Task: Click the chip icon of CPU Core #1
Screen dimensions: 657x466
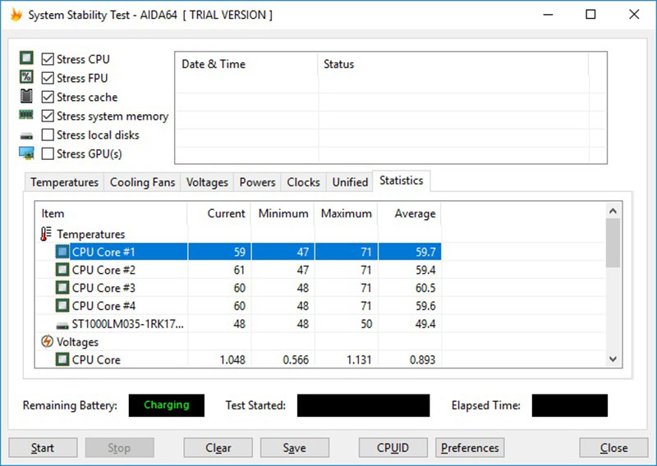Action: click(62, 252)
